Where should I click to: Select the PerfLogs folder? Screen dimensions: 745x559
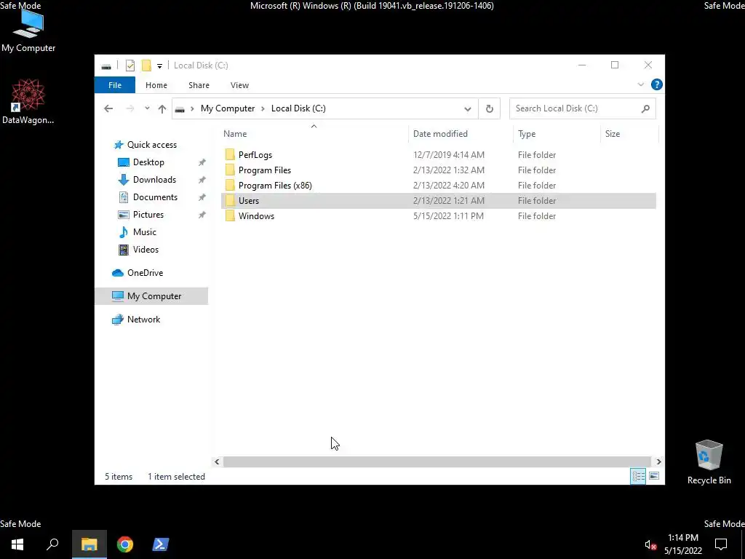438,154
